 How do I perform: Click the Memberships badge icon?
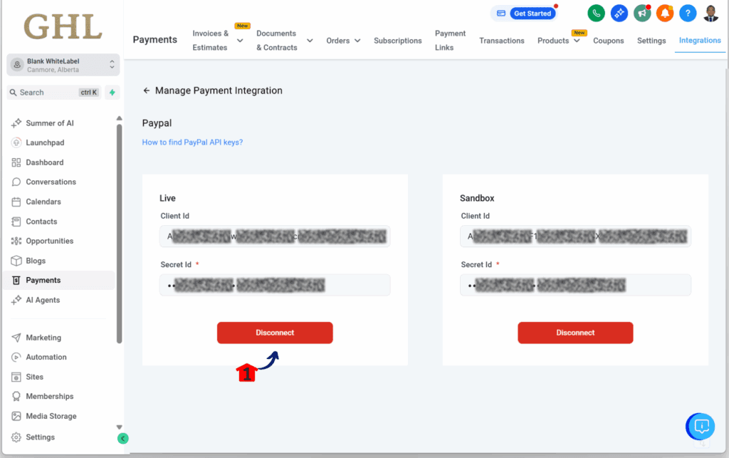(16, 396)
